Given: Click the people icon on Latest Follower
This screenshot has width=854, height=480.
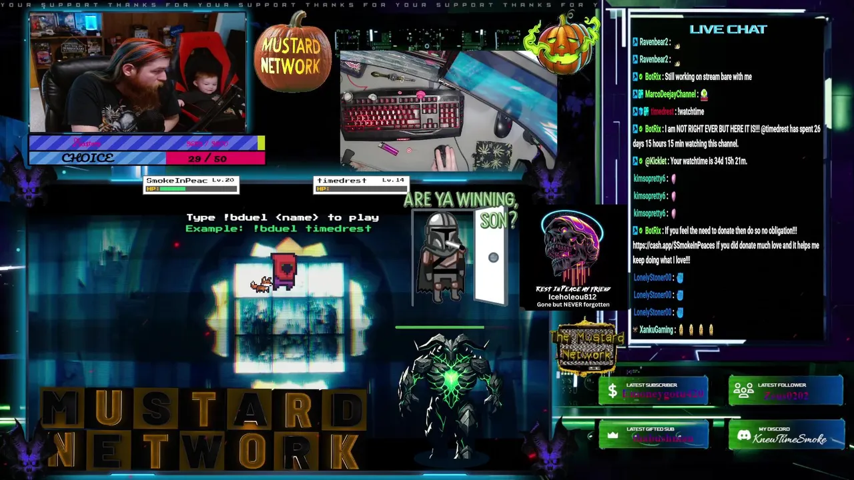Looking at the screenshot, I should [743, 391].
